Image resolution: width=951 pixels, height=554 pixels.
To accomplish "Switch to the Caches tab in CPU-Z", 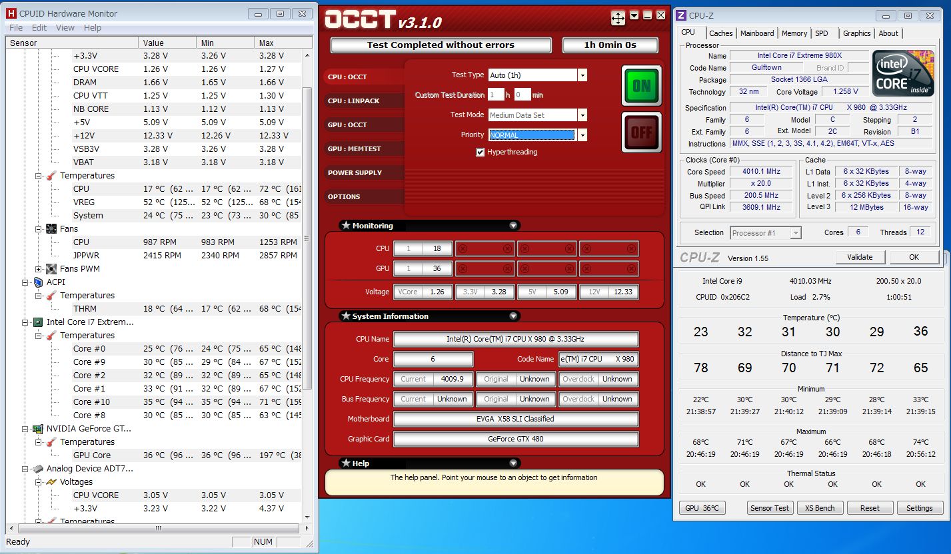I will point(721,33).
